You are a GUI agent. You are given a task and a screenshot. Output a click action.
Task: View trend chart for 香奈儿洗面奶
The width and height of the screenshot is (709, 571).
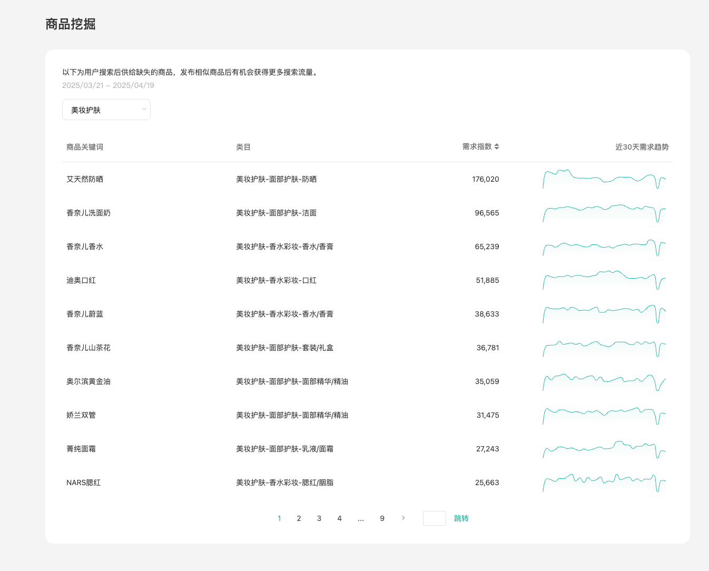pyautogui.click(x=604, y=213)
